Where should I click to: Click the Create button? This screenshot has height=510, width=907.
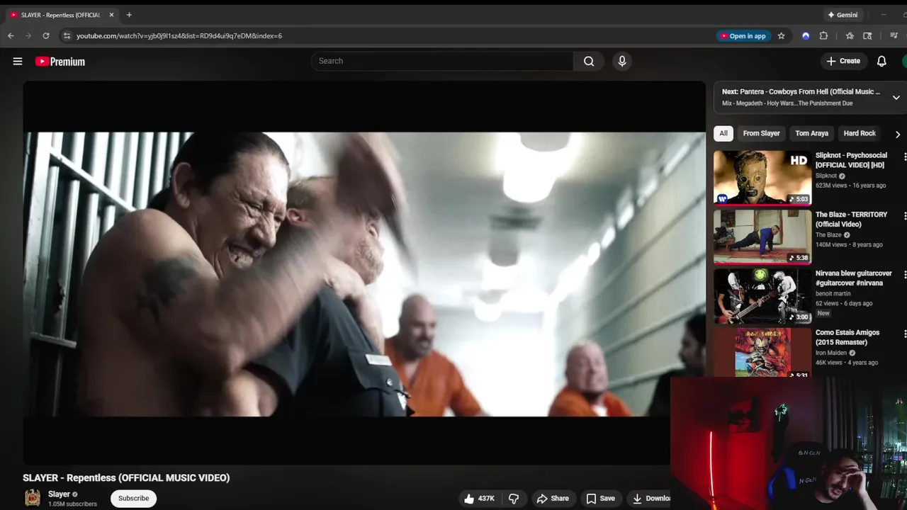(x=843, y=61)
